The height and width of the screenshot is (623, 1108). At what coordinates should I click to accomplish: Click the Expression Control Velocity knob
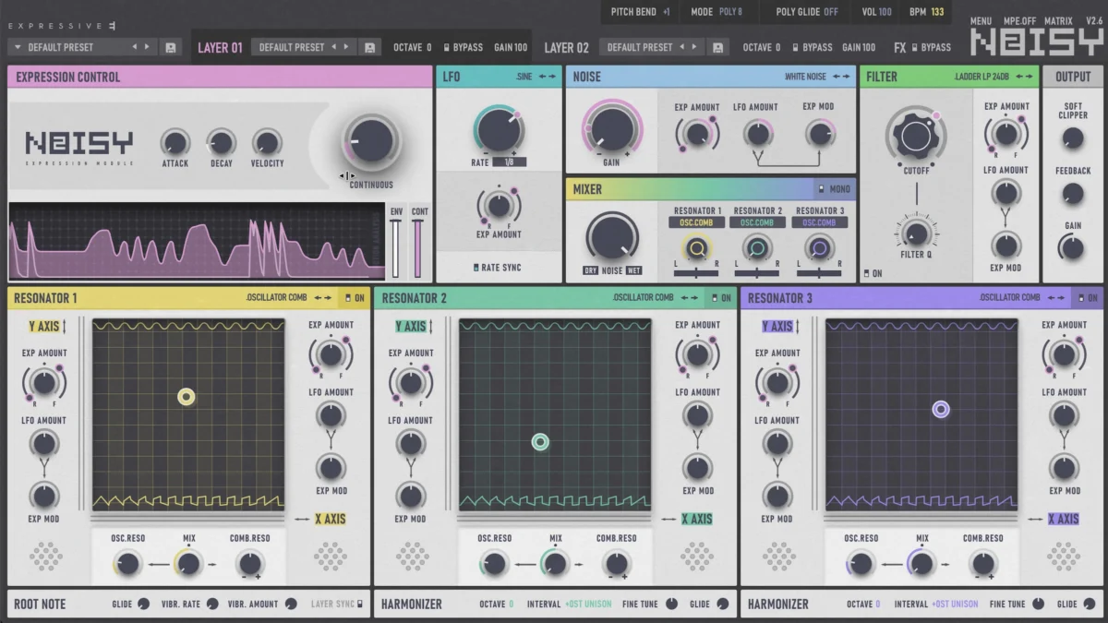(x=267, y=142)
